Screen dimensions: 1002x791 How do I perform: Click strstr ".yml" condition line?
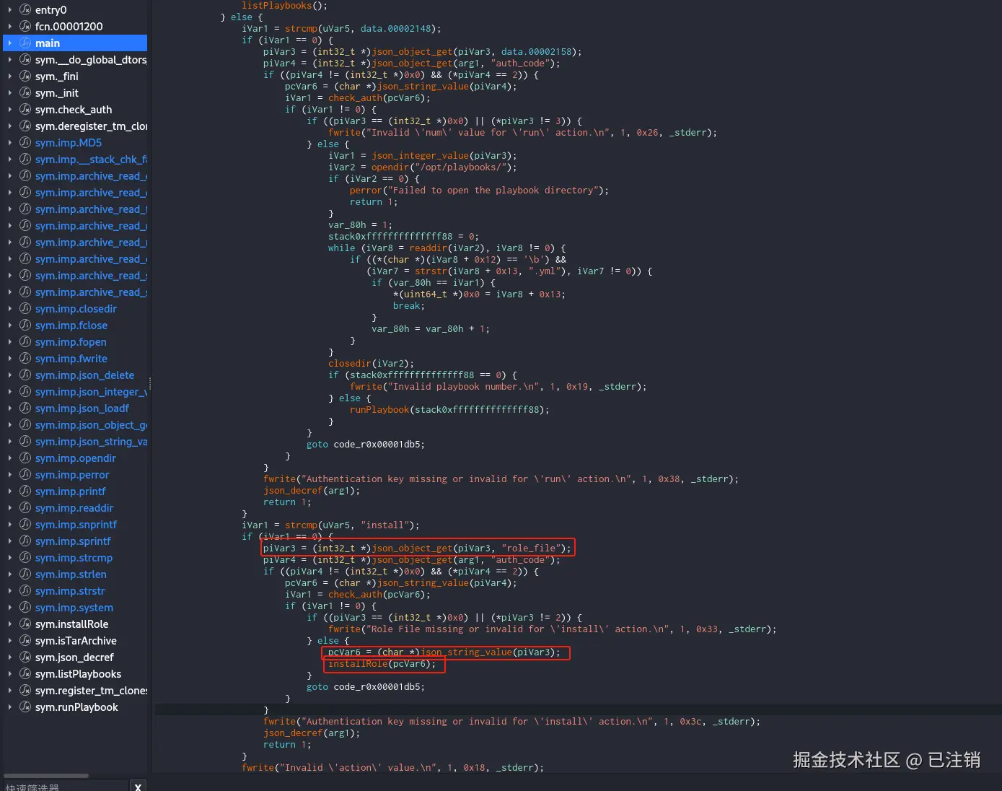click(509, 271)
